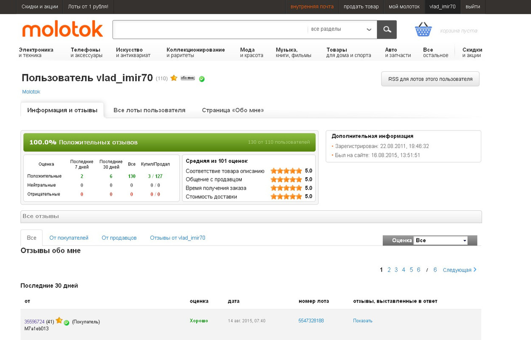Click the rating stars for 'Стоимость доставки'
Screen dimensions: 531x340
pyautogui.click(x=286, y=196)
